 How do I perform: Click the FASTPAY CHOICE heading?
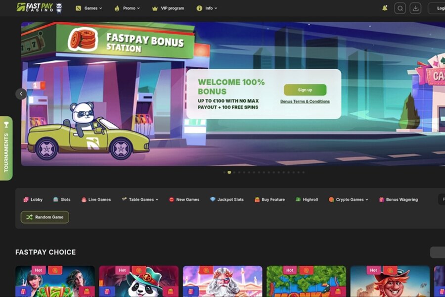tap(45, 252)
